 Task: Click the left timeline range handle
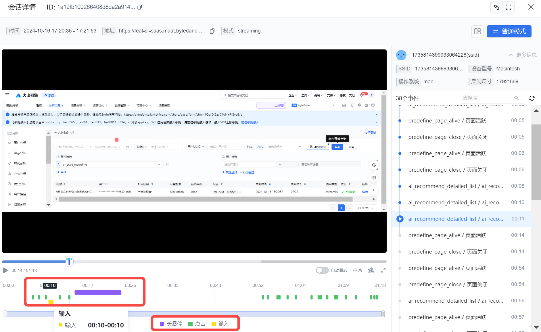coord(5,314)
